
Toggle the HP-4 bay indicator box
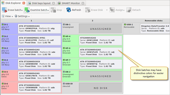[x=64, y=36]
